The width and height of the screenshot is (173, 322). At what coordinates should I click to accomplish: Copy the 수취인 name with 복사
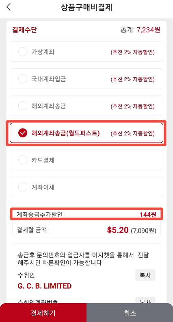tap(145, 275)
